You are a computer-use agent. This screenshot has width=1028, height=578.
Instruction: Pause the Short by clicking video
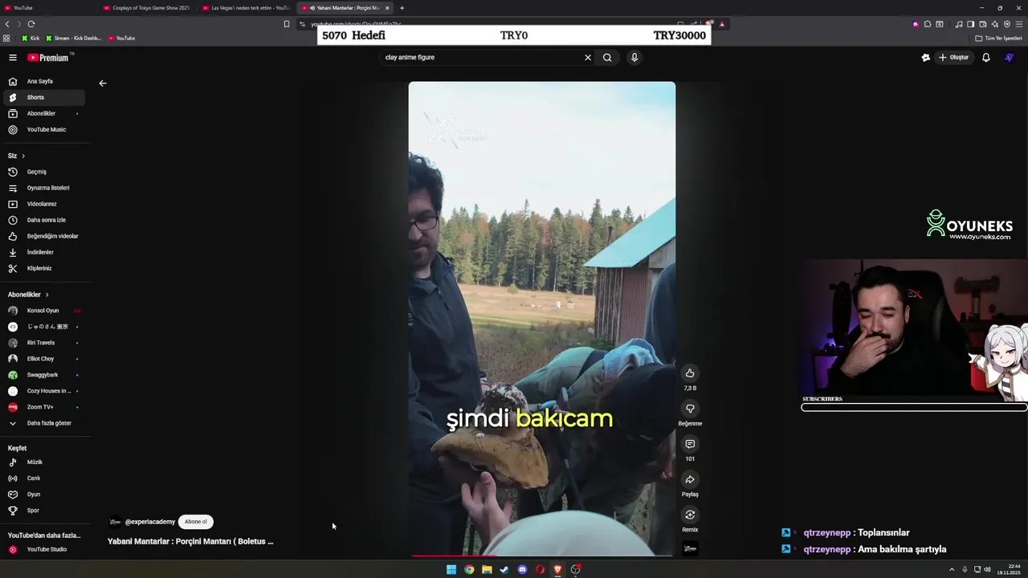pos(542,318)
